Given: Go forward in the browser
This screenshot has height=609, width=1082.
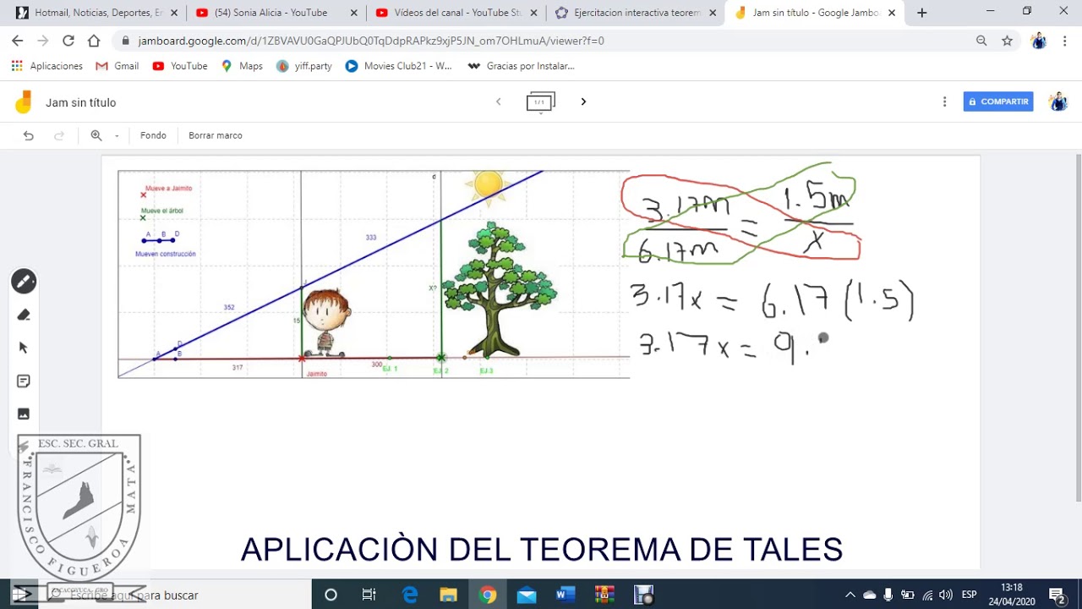Looking at the screenshot, I should (x=43, y=41).
